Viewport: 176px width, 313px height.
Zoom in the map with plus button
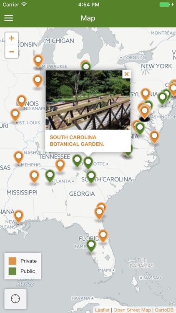pos(12,38)
